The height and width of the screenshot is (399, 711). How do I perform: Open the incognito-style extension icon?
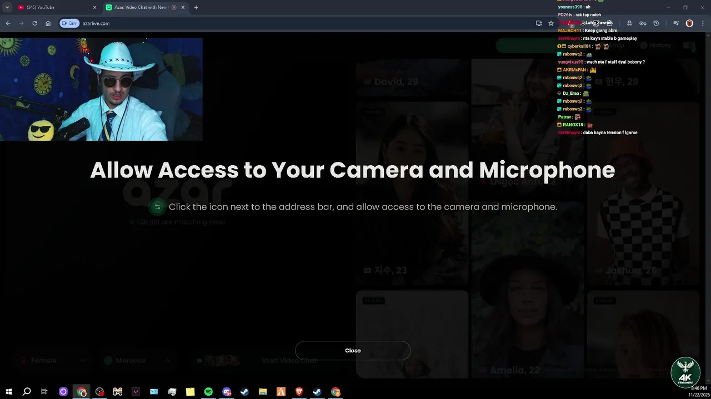tap(629, 23)
